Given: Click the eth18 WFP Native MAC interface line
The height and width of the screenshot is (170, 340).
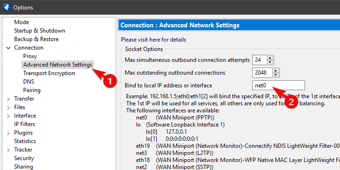Looking at the screenshot, I should 238,160.
